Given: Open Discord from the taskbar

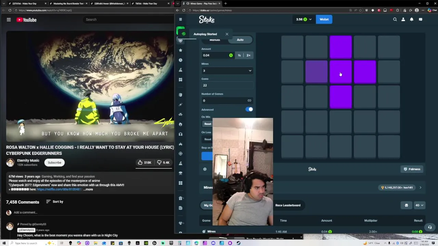Looking at the screenshot, I should (213, 243).
